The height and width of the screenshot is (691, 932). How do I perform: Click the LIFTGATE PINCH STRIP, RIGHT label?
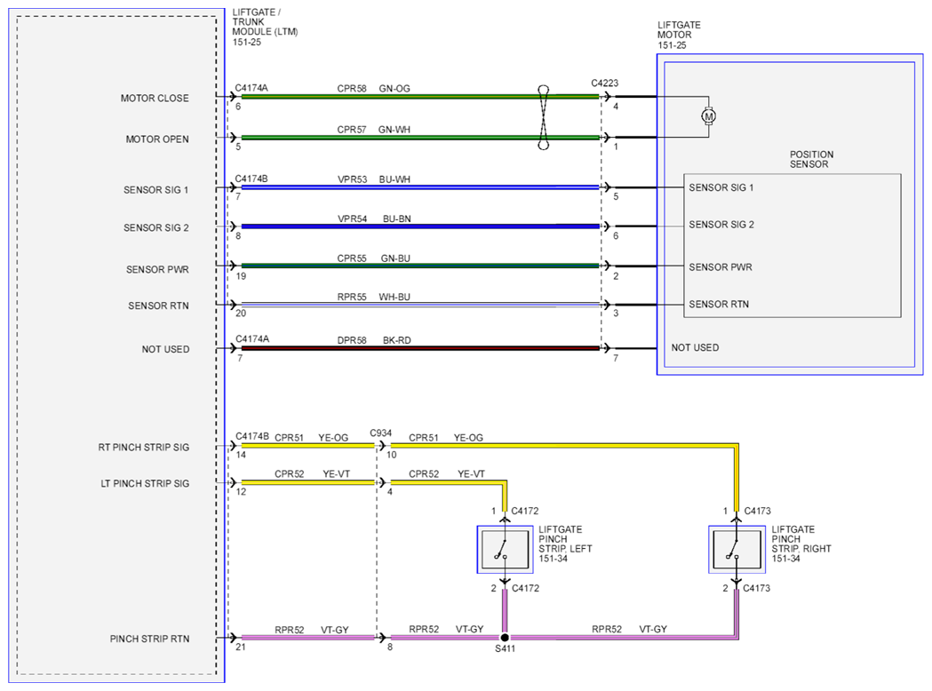(x=801, y=544)
